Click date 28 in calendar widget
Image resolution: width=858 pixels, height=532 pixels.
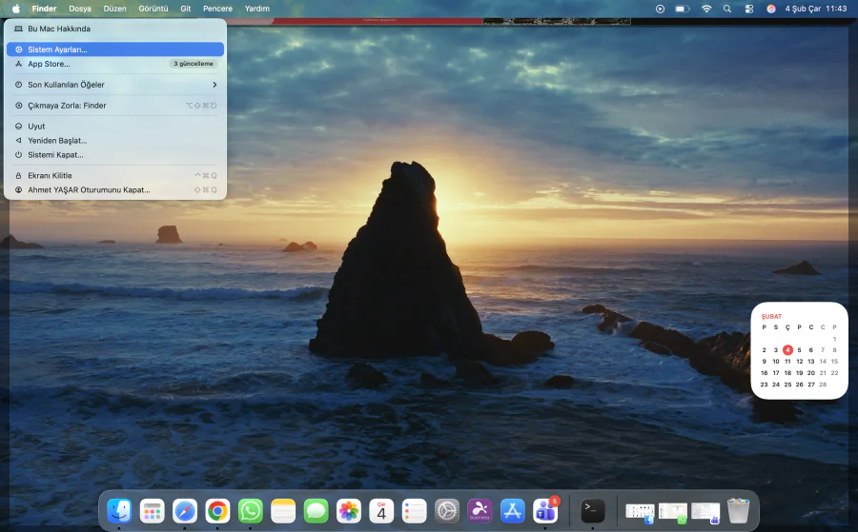point(823,384)
